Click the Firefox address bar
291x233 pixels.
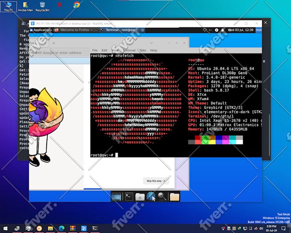(x=59, y=53)
